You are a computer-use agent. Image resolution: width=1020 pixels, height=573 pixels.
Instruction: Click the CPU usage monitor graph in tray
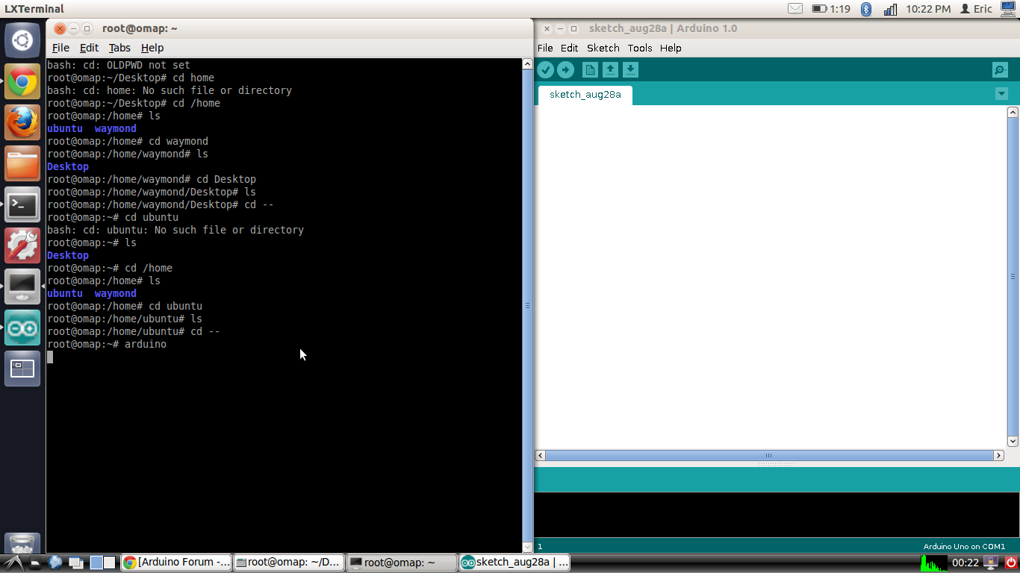tap(934, 563)
